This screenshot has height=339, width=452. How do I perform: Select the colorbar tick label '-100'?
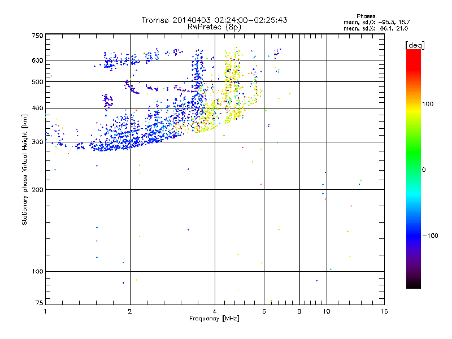[x=431, y=236]
